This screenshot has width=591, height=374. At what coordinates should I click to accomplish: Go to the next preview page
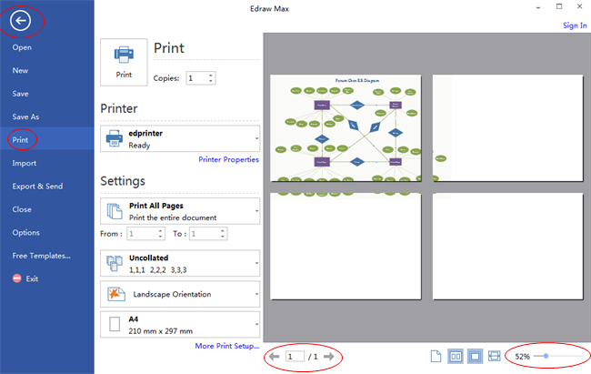point(329,357)
